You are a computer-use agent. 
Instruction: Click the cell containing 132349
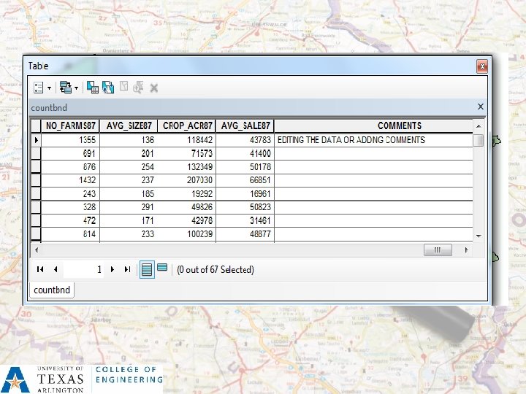(x=187, y=167)
